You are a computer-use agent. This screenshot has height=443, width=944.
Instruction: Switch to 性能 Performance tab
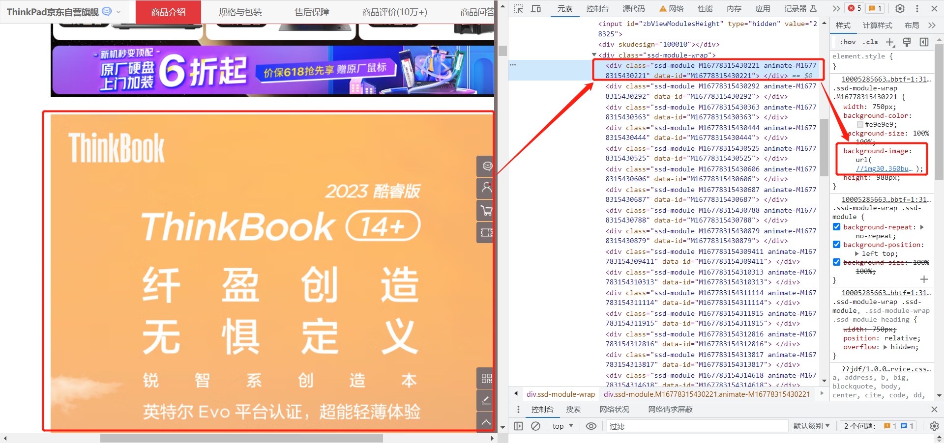[x=705, y=8]
